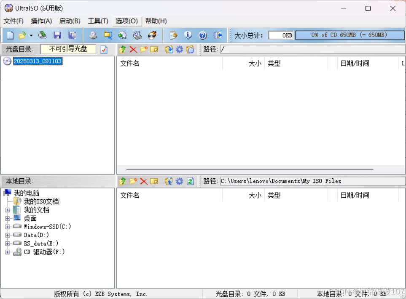Rename item in local pane toolbar
Image resolution: width=406 pixels, height=299 pixels.
pyautogui.click(x=154, y=181)
